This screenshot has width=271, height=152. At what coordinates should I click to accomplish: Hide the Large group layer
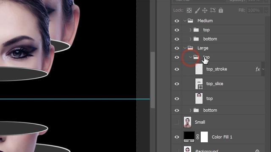(177, 48)
